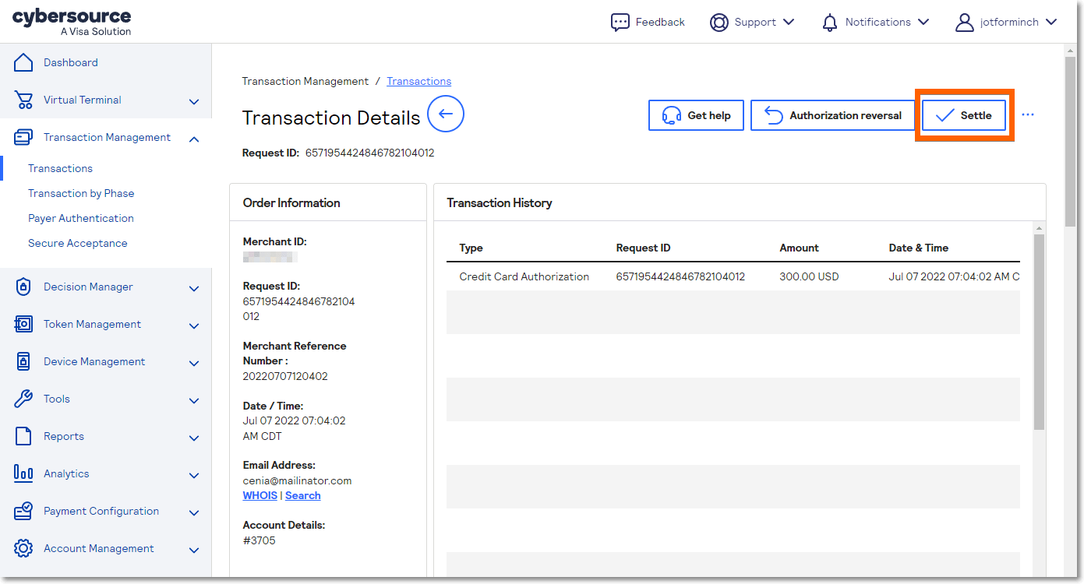Expand the Payment Configuration section
1084x584 pixels.
194,512
